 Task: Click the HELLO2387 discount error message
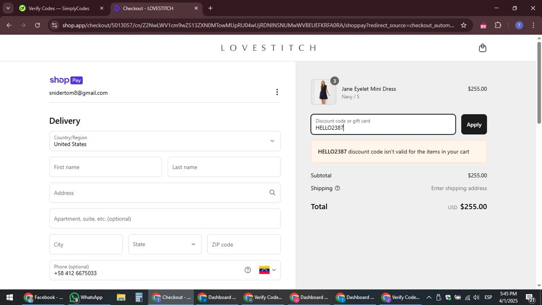(399, 152)
